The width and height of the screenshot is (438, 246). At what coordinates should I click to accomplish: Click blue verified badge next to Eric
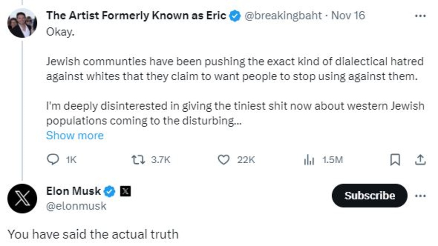pos(235,16)
